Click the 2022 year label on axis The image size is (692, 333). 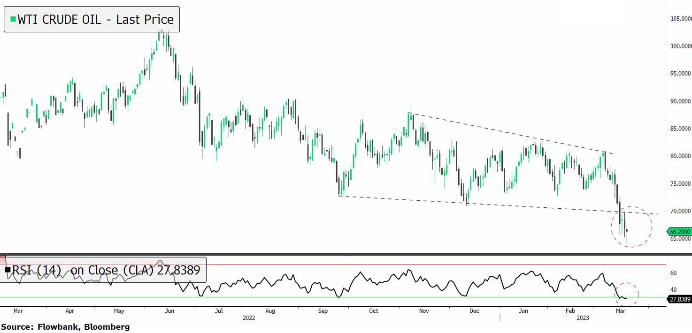click(x=248, y=318)
